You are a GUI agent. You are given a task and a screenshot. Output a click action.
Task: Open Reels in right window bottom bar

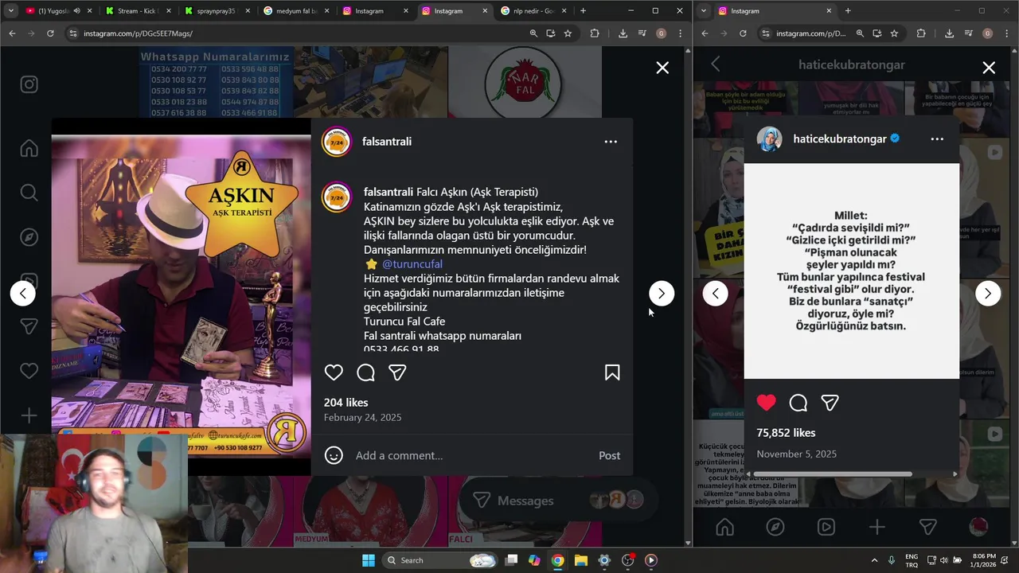pyautogui.click(x=826, y=527)
